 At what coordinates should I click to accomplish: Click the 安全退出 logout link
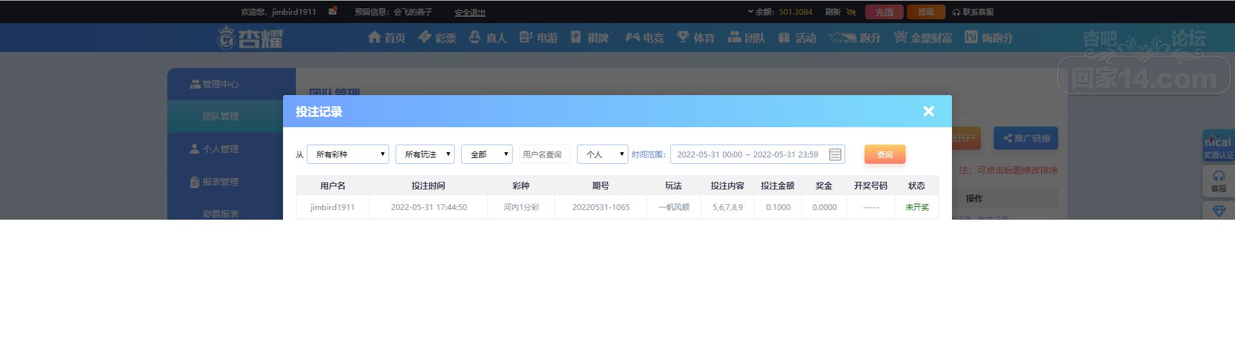(470, 12)
